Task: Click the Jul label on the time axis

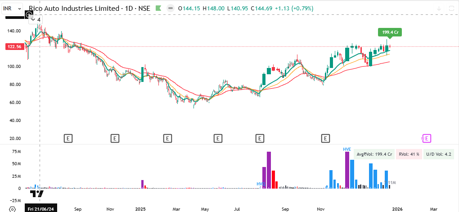Action: [237, 209]
